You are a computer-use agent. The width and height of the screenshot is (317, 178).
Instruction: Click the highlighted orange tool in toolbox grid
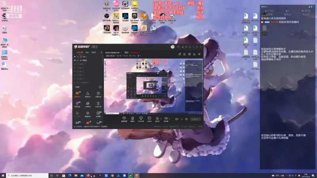coord(77,93)
